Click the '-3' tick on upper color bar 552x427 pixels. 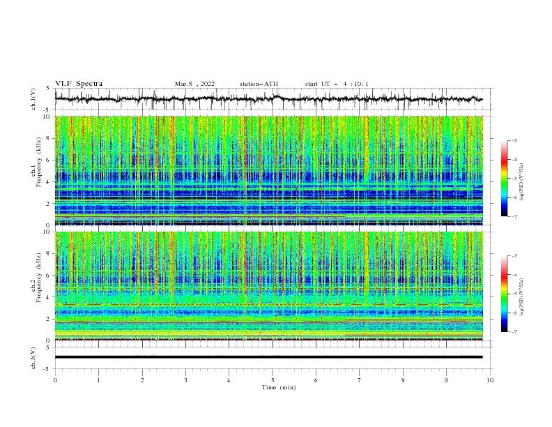[514, 140]
